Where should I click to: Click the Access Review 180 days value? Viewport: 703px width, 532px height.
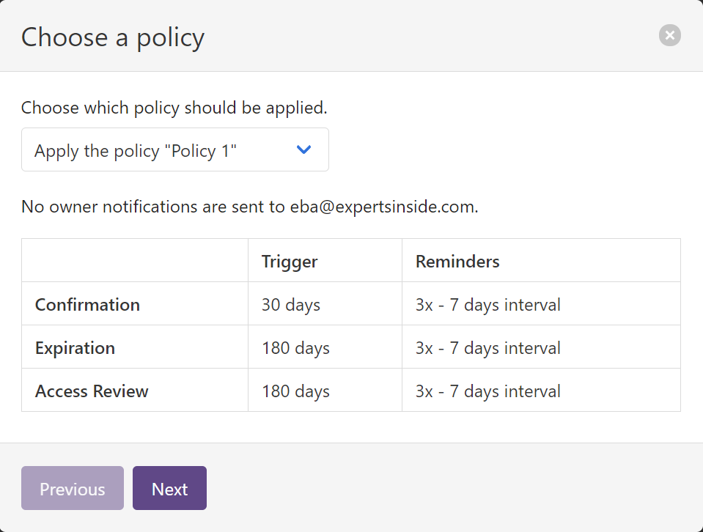click(295, 391)
